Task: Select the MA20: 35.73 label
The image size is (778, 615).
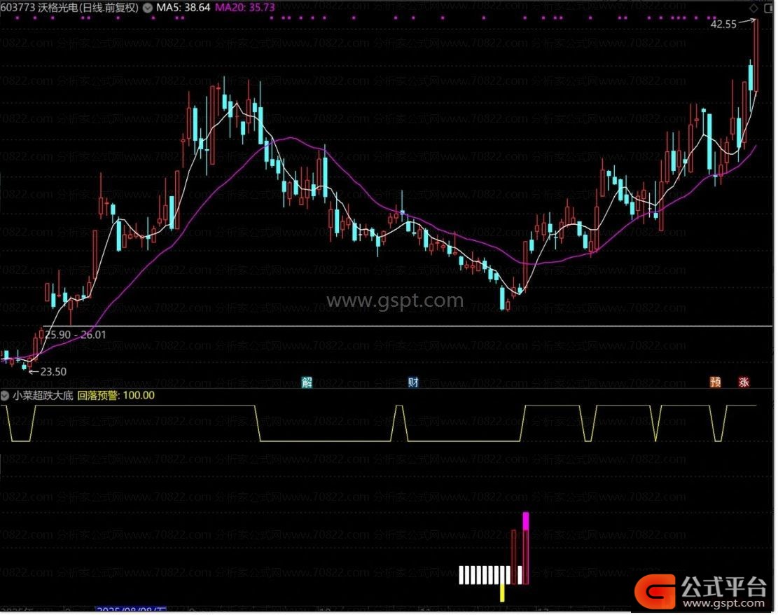Action: (x=244, y=8)
